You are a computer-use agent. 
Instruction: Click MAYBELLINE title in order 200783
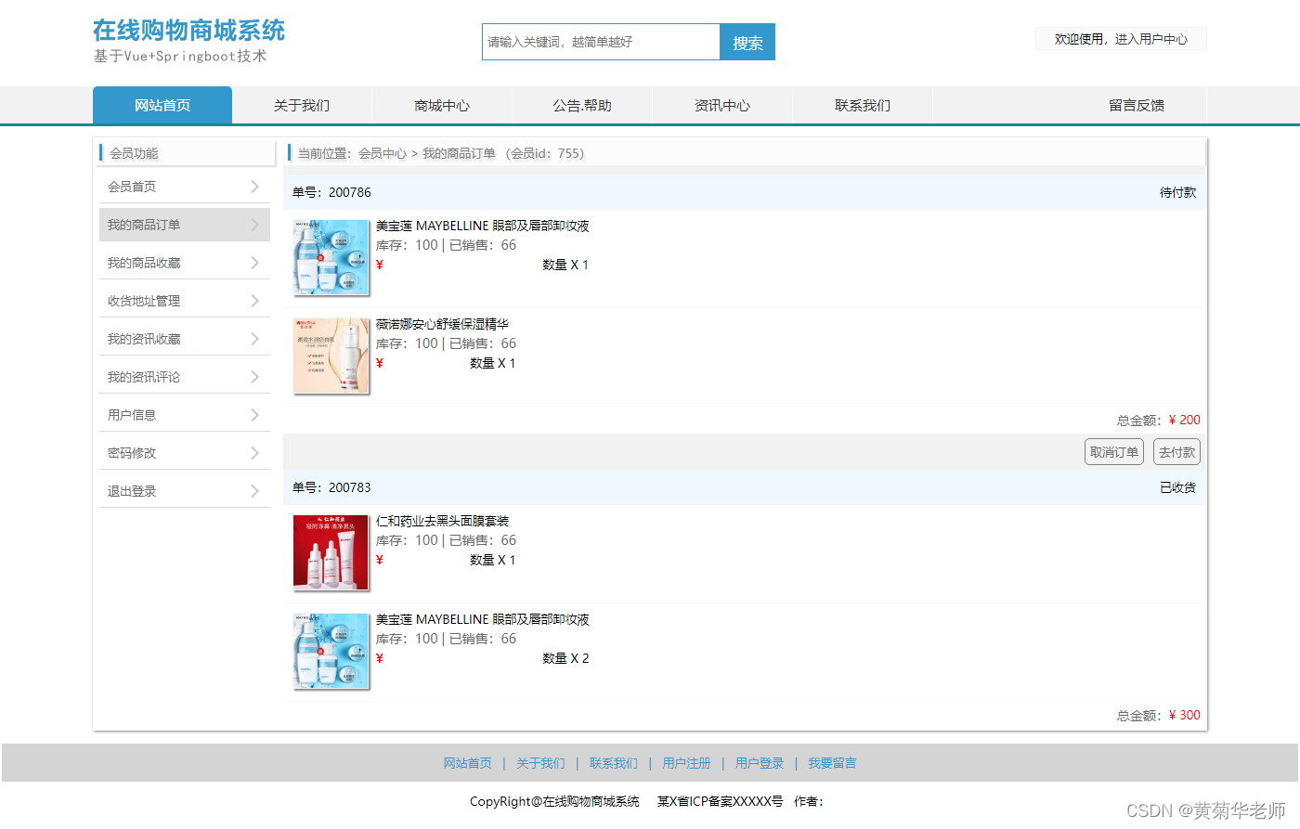(x=483, y=619)
